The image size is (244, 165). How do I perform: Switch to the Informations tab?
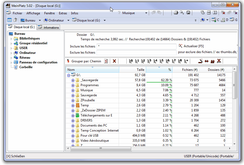[x=49, y=27]
